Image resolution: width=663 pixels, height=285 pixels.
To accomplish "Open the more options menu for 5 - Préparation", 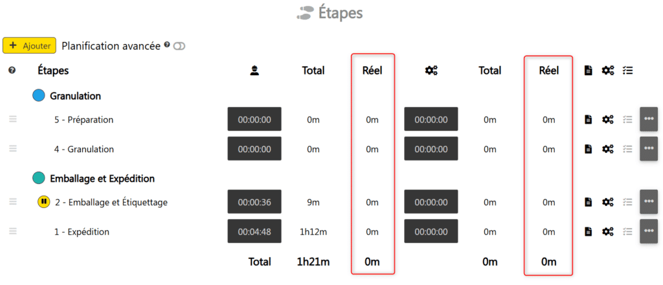I will click(x=649, y=119).
